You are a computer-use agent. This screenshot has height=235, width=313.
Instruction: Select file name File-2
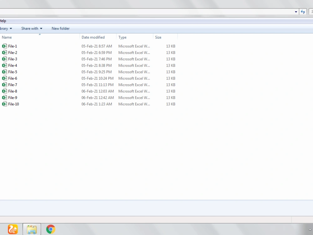pyautogui.click(x=13, y=53)
